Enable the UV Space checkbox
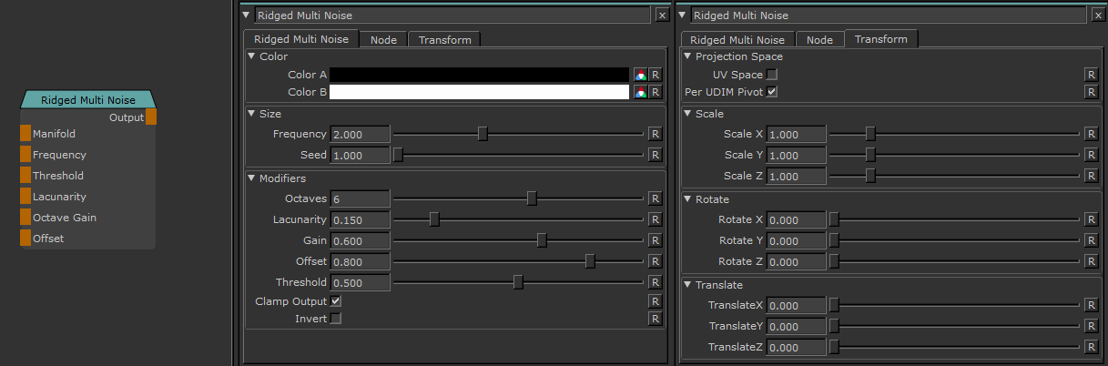The image size is (1108, 366). [x=772, y=75]
